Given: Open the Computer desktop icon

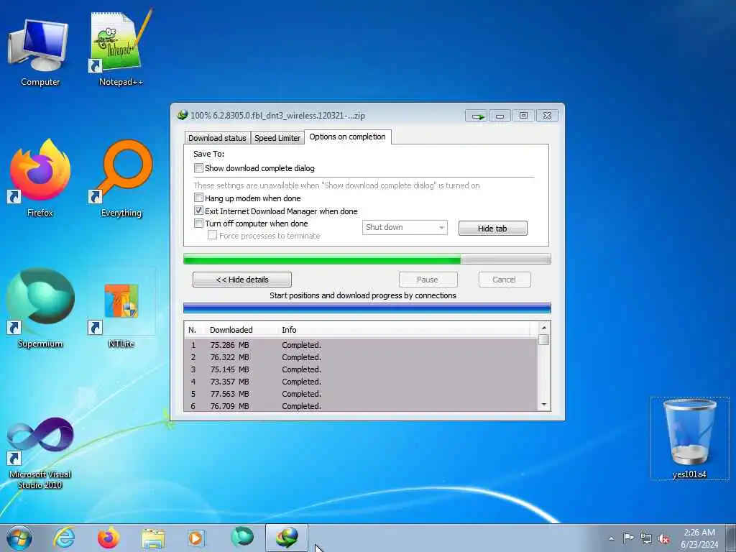Looking at the screenshot, I should (40, 52).
